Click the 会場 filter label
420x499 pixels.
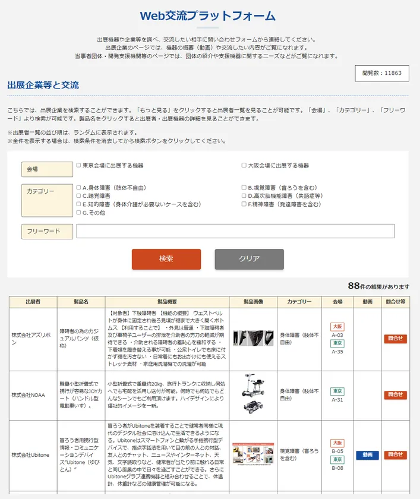tap(47, 169)
